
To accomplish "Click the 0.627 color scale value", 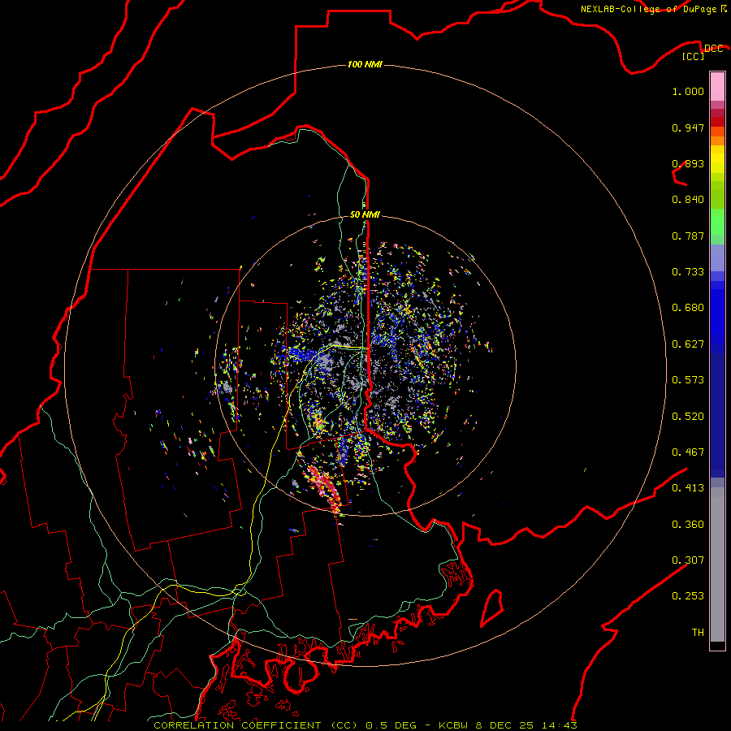I will coord(688,344).
